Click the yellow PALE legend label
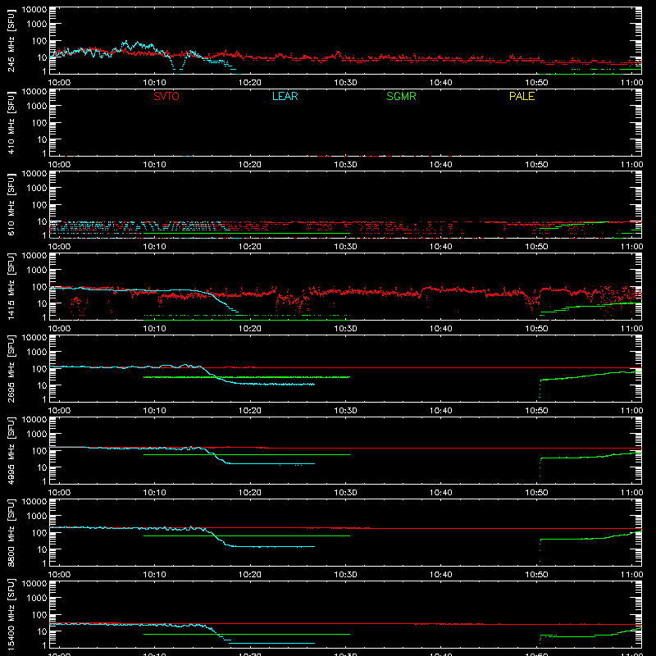This screenshot has height=656, width=656. 522,96
